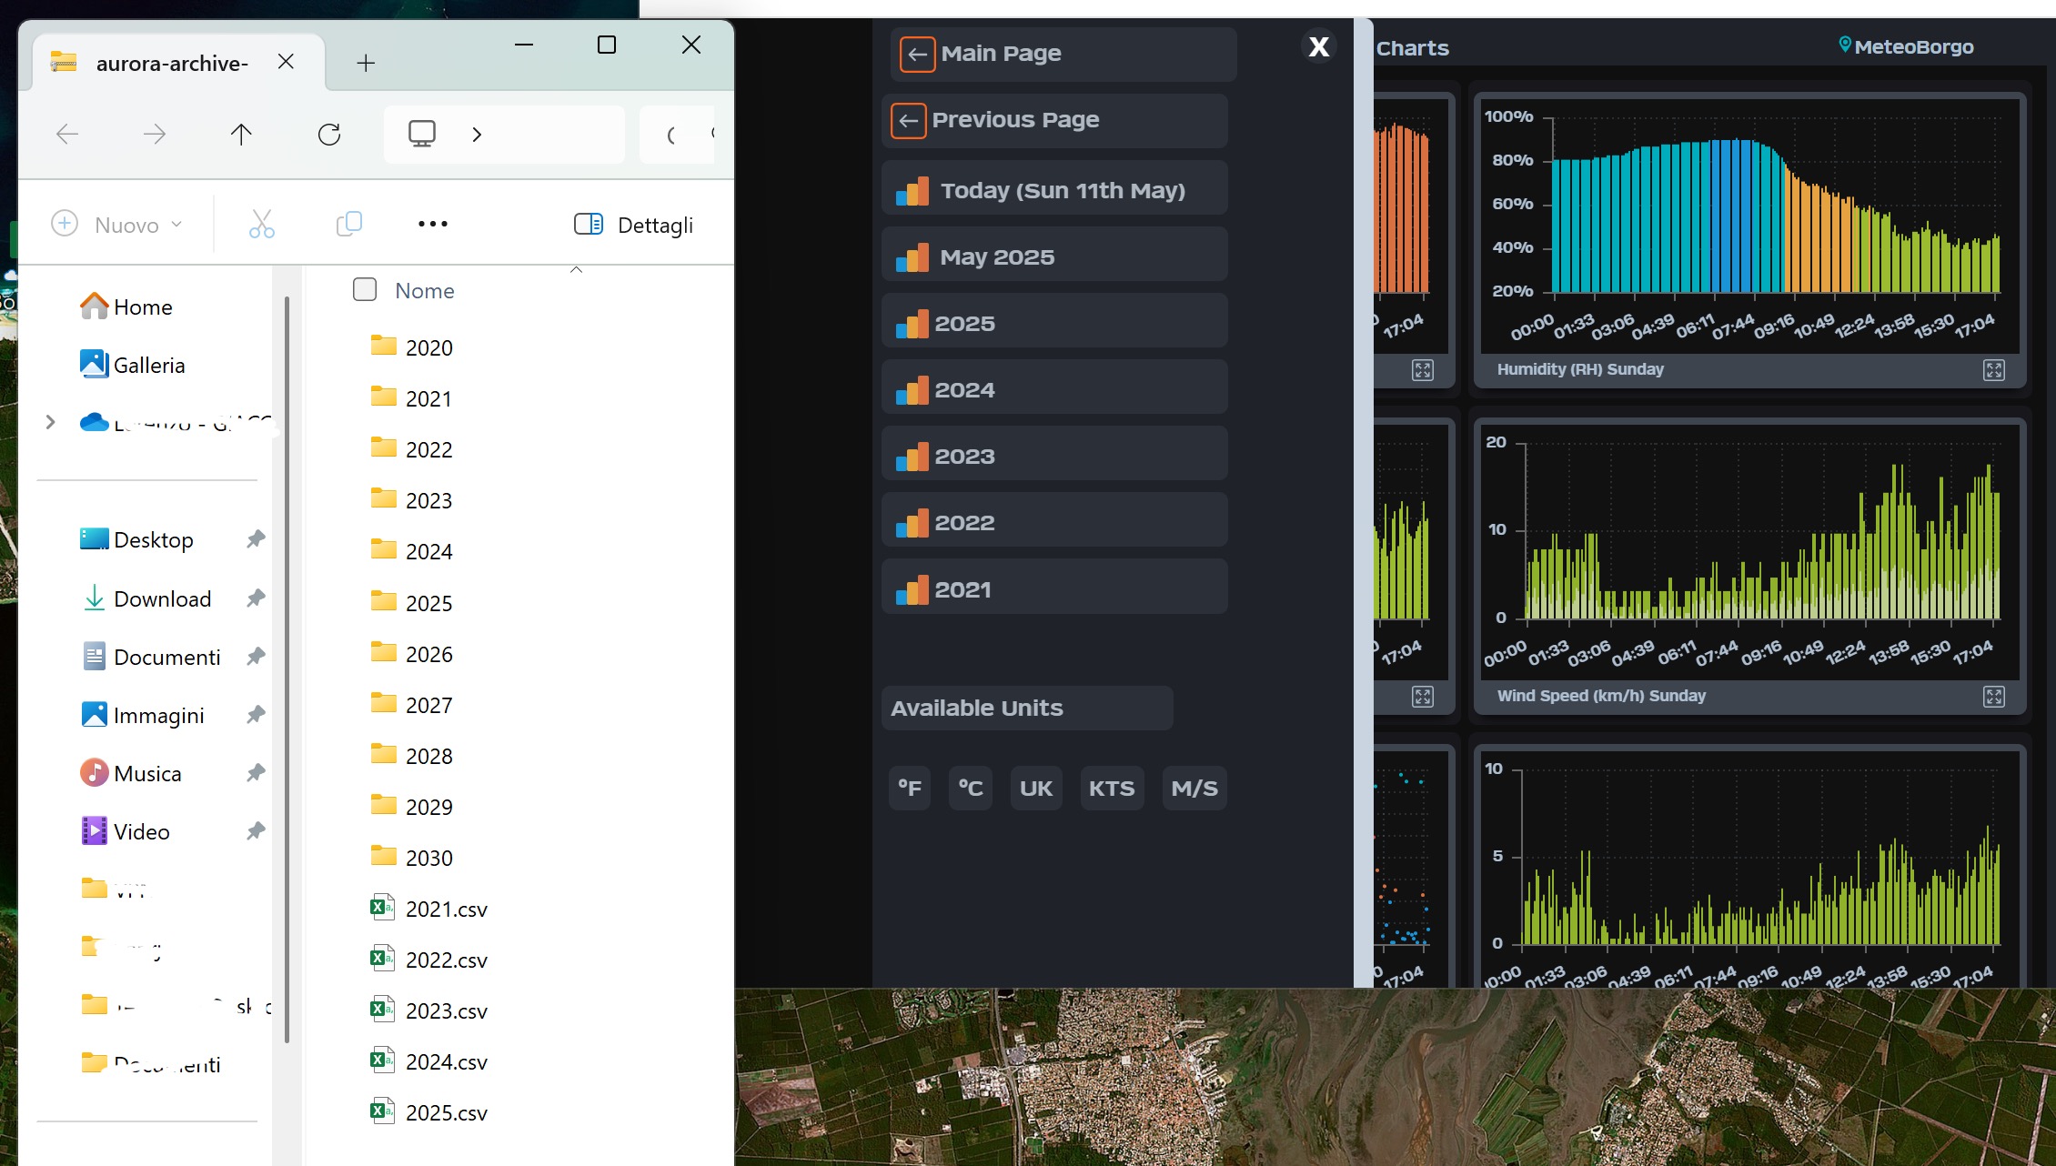
Task: Select the 2024.csv file name
Action: [x=447, y=1061]
